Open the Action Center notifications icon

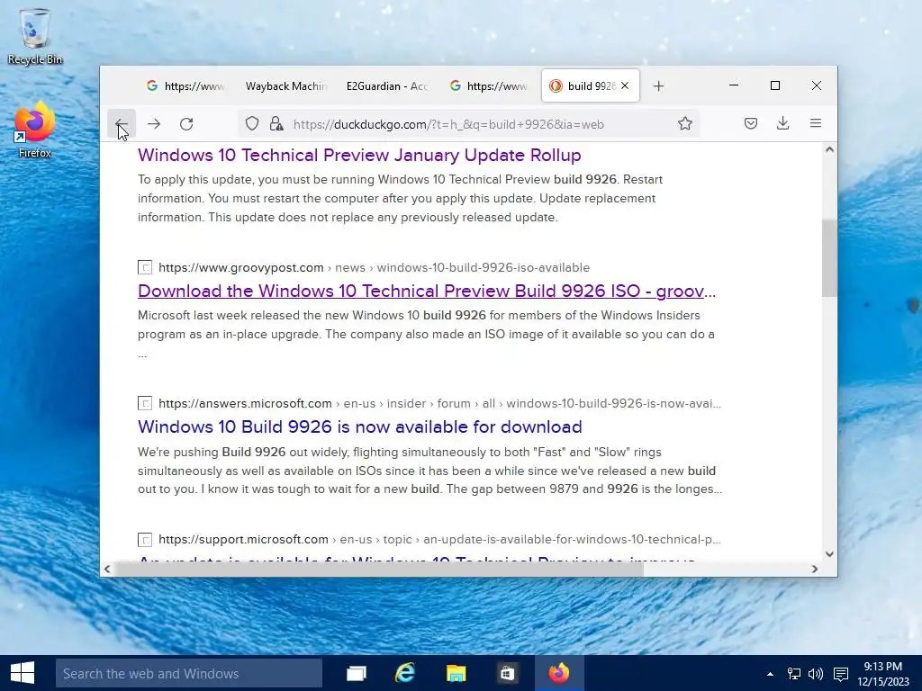pos(841,673)
